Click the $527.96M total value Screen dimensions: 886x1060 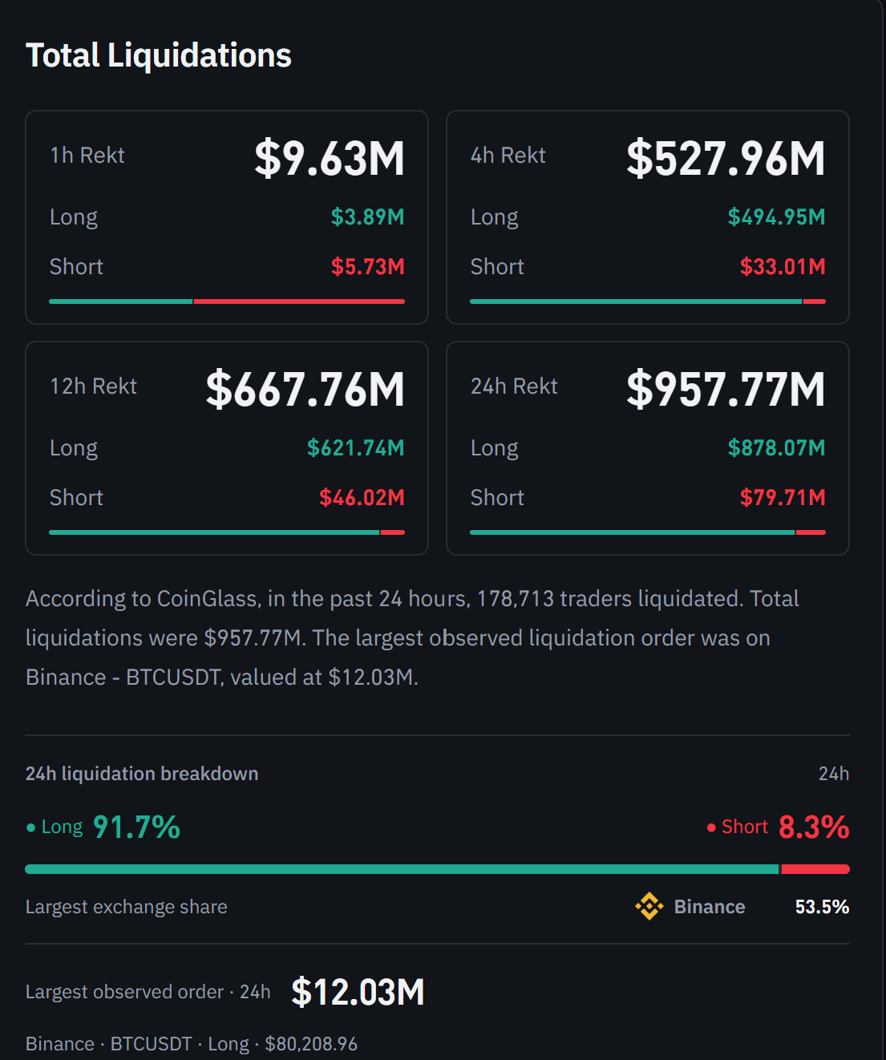[726, 158]
